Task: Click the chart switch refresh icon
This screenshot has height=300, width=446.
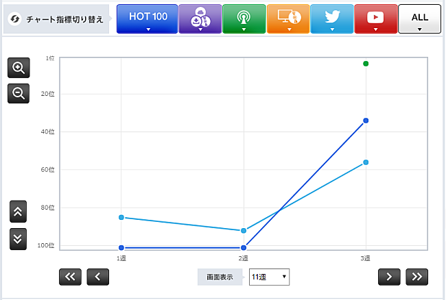Action: tap(14, 19)
